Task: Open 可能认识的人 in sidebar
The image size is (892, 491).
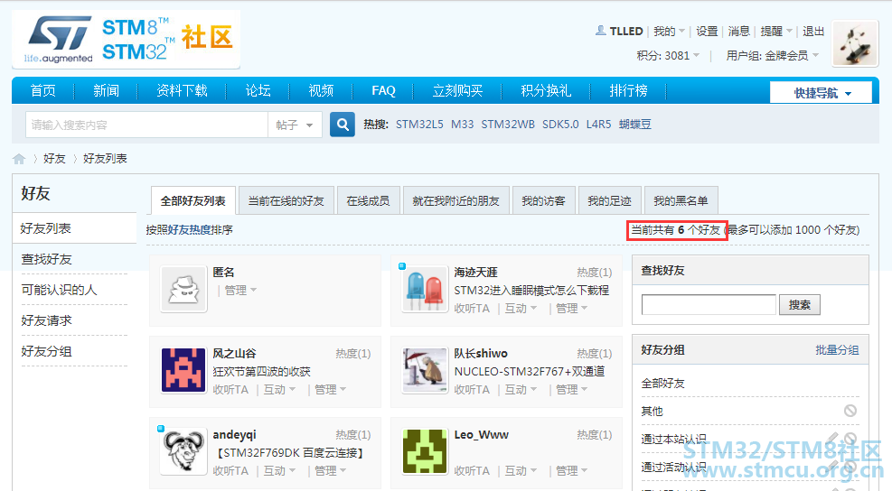Action: [59, 290]
